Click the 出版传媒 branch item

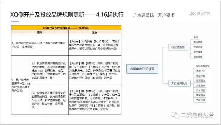pyautogui.click(x=198, y=57)
